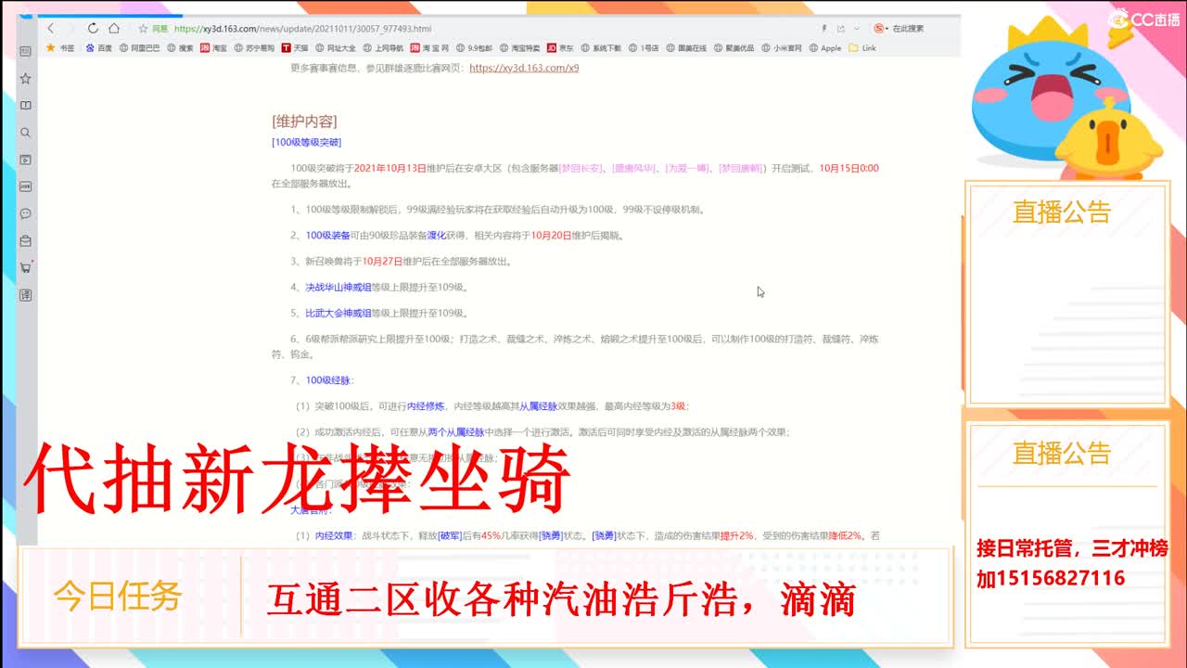Click the lightning speed-mode icon in address bar
Screen dimensions: 1187x668
(824, 29)
